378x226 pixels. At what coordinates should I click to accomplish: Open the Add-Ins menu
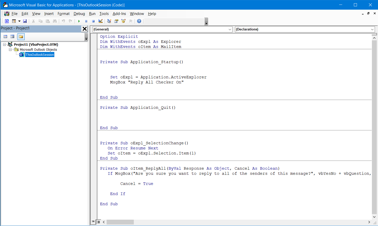tap(119, 14)
